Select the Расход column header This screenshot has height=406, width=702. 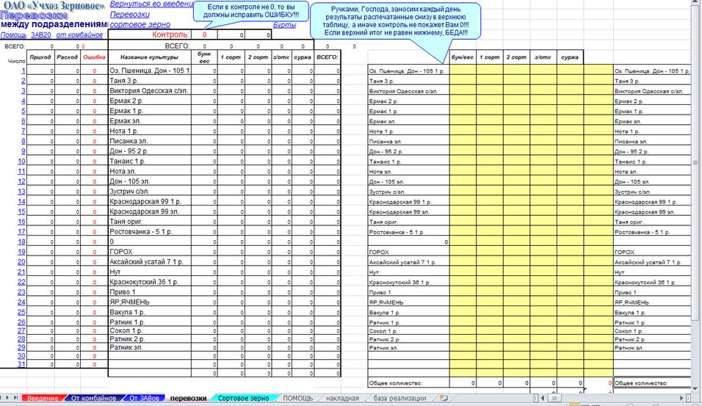(67, 57)
